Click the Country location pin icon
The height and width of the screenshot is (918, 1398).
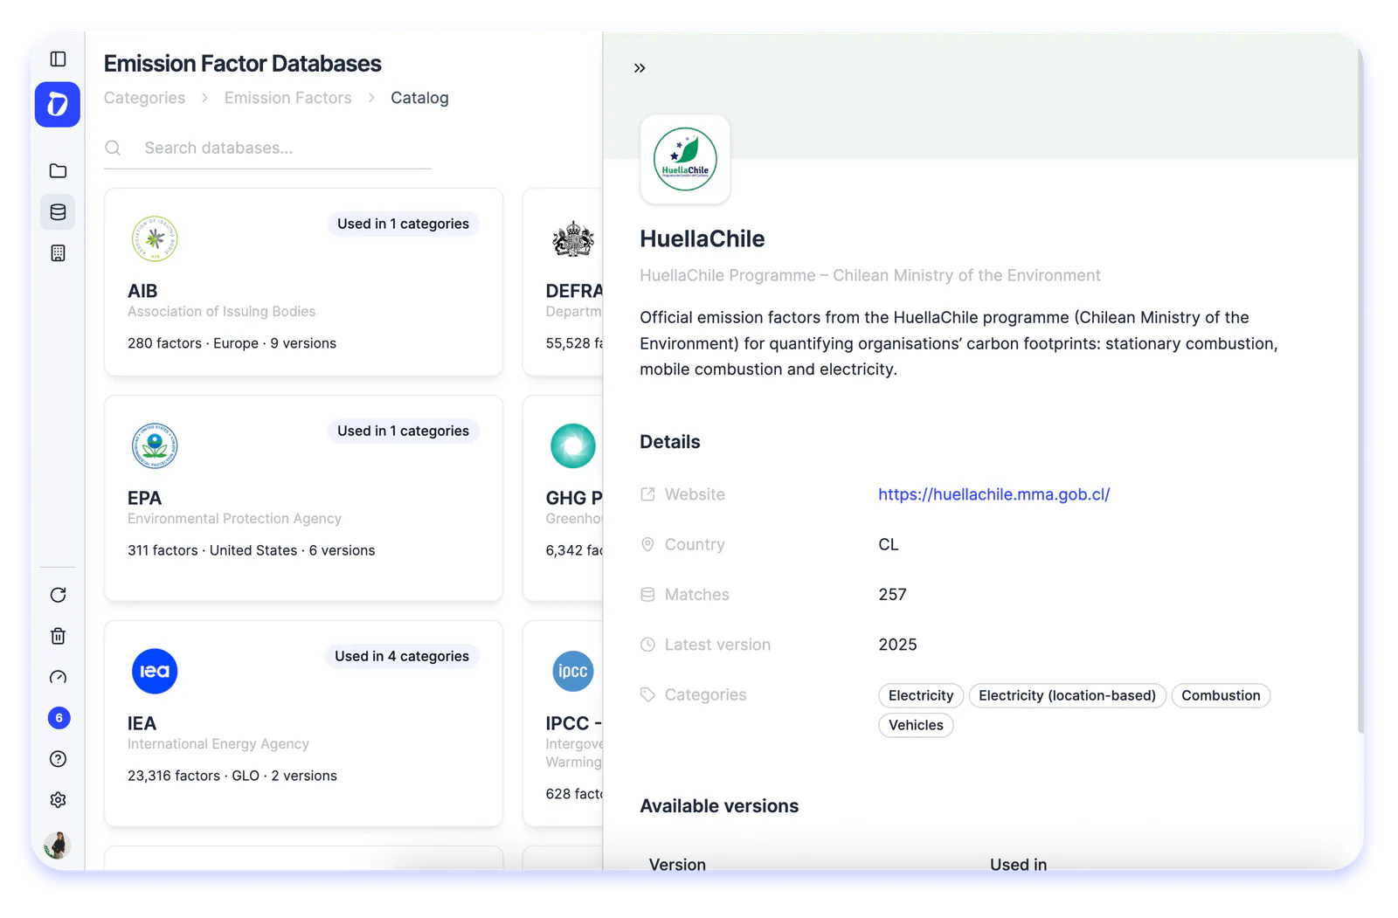647,544
